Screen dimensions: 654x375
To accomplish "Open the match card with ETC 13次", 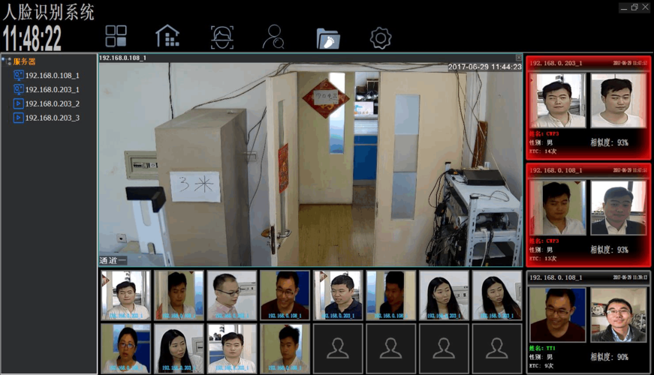I will 588,214.
